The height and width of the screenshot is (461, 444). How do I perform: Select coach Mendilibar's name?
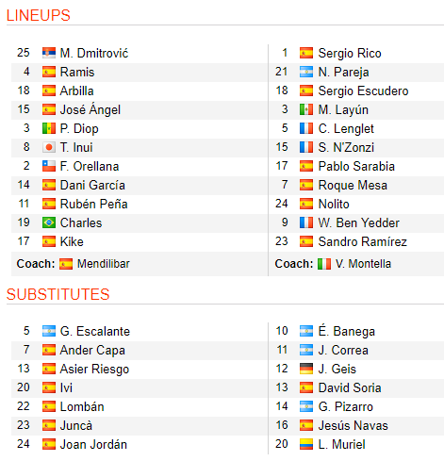tap(104, 264)
